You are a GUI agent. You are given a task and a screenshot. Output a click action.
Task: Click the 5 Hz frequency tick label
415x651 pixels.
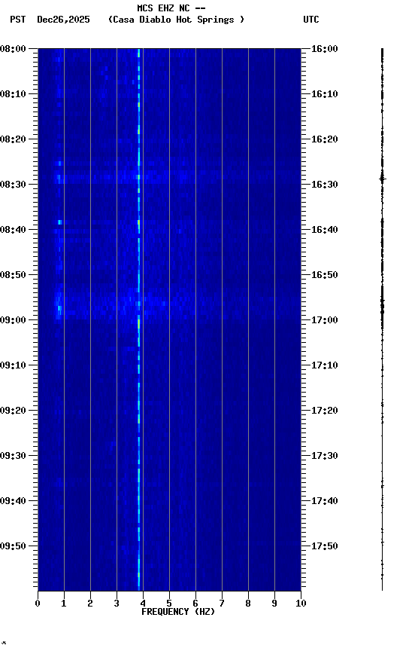point(169,604)
